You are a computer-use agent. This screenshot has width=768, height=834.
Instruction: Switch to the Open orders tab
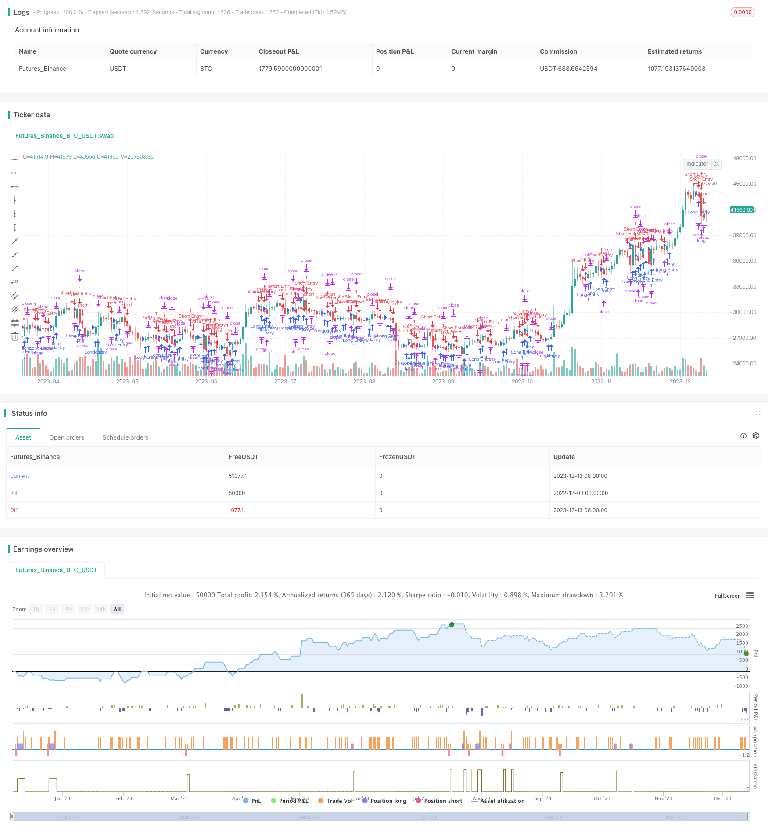67,437
